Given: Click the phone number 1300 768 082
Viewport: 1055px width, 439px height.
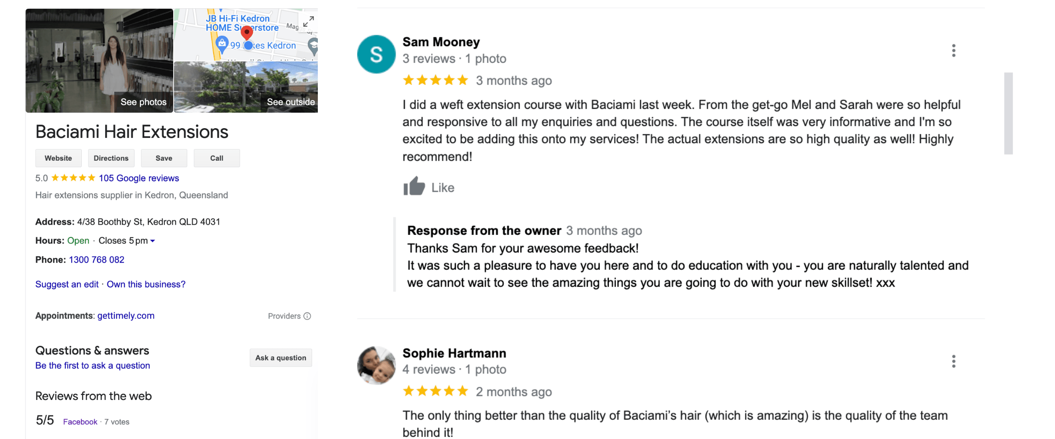Looking at the screenshot, I should (97, 260).
